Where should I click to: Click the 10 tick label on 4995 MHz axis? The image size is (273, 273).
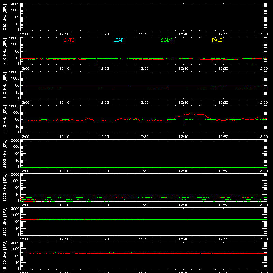(17, 195)
